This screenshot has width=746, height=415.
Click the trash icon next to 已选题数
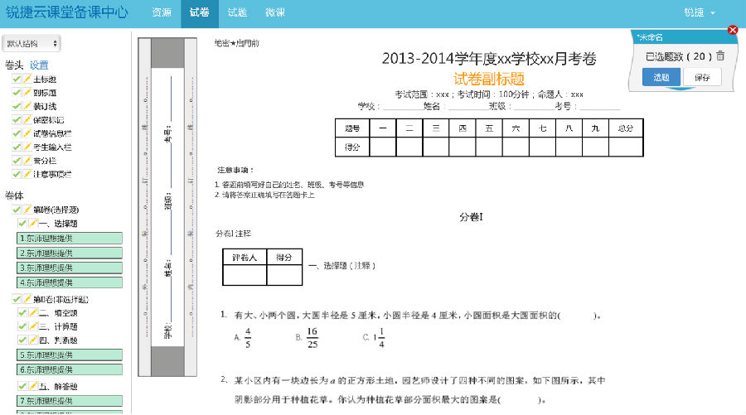coord(720,56)
